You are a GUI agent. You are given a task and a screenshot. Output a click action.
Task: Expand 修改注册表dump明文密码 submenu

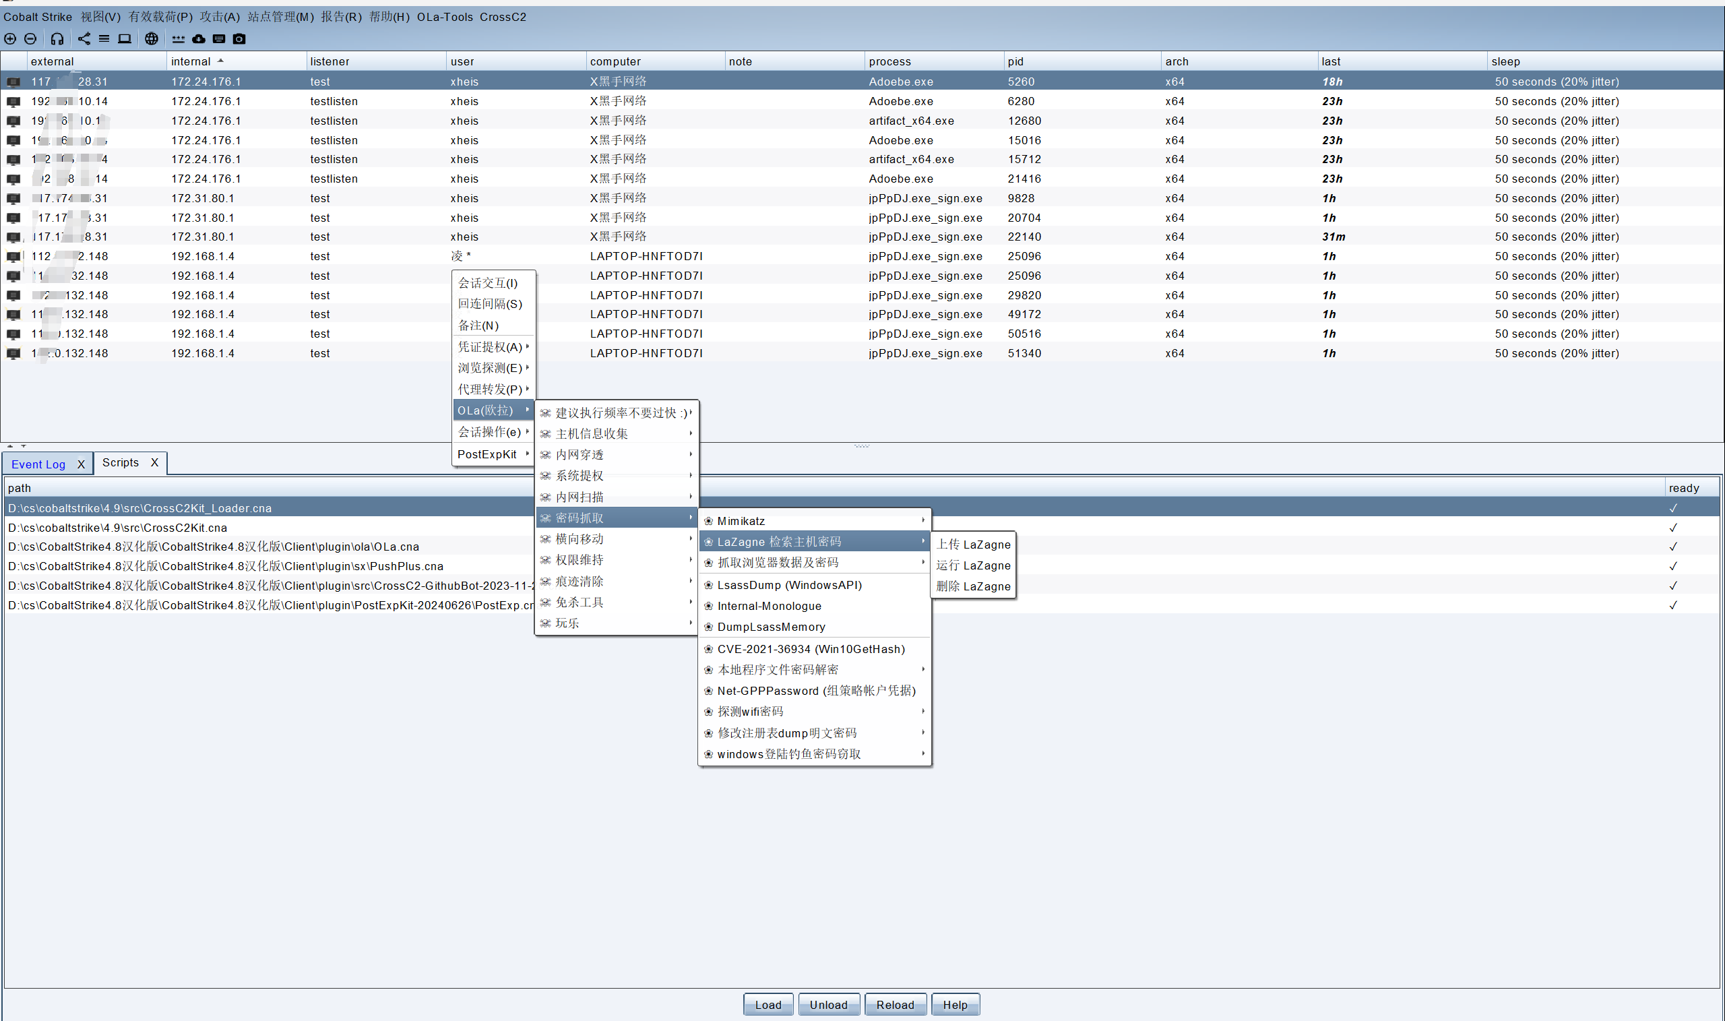coord(815,733)
